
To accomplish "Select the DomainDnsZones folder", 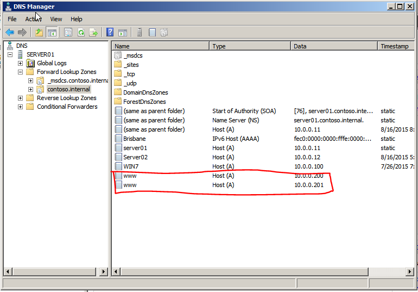I will 145,92.
